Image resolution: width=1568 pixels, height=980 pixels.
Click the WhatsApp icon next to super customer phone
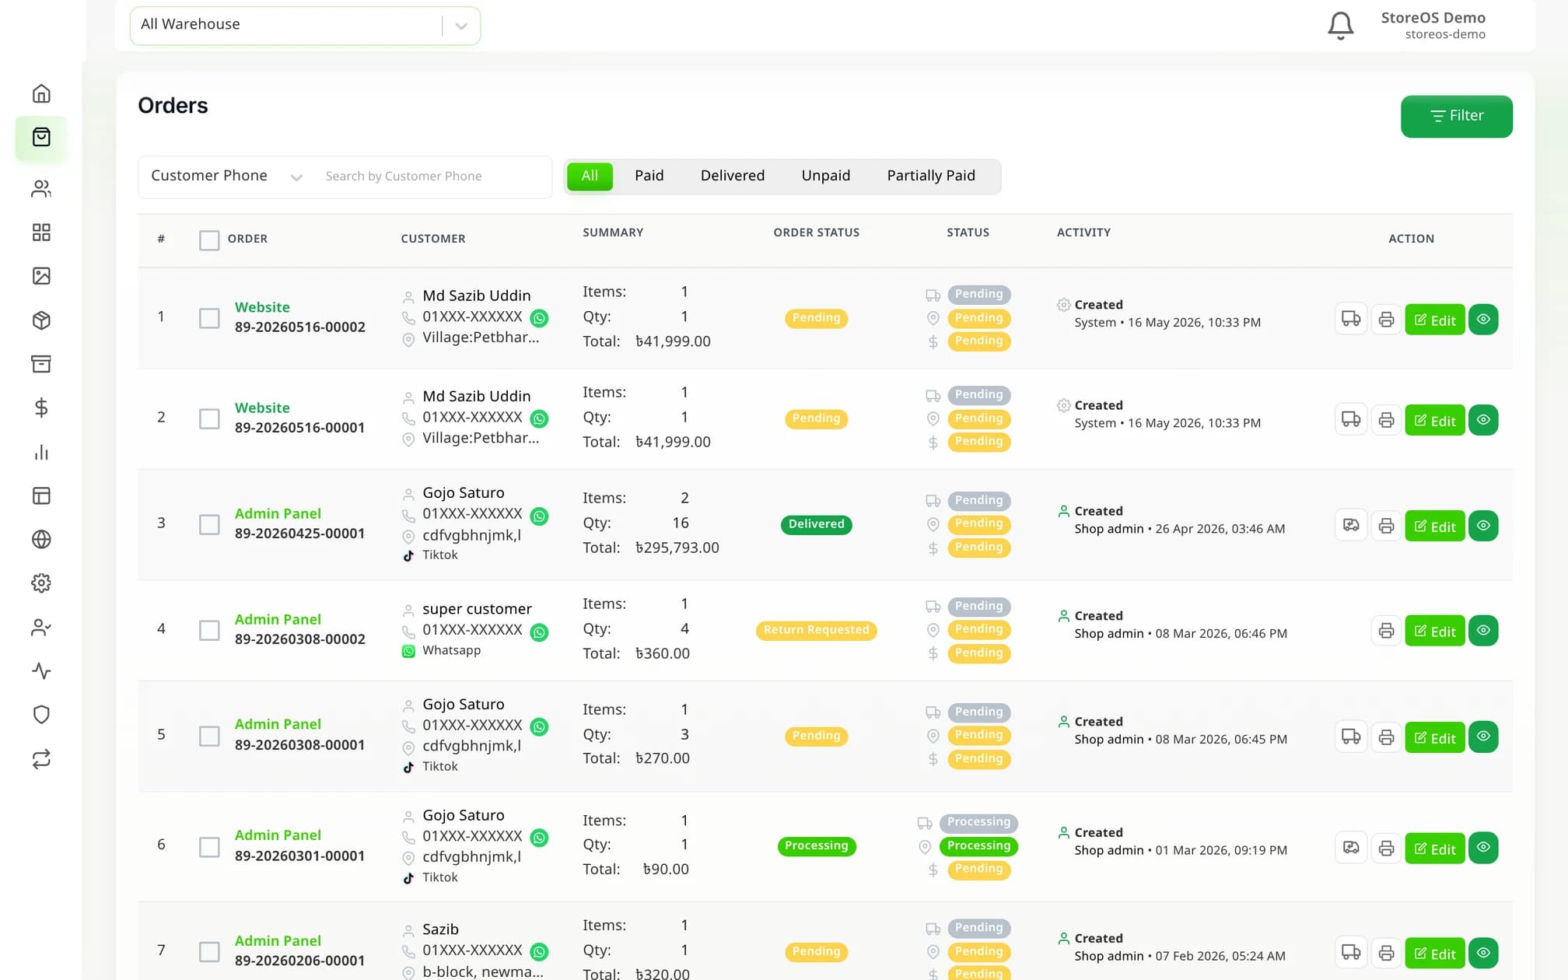pyautogui.click(x=539, y=632)
